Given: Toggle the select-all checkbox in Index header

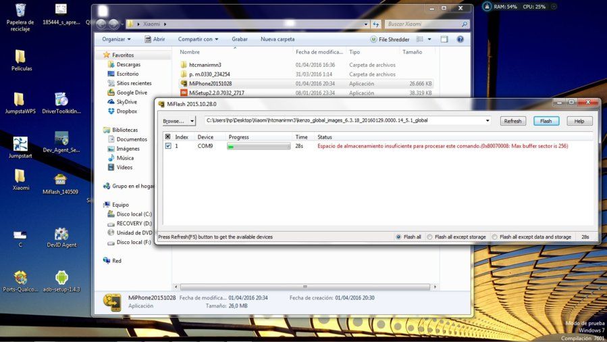Looking at the screenshot, I should (x=167, y=137).
